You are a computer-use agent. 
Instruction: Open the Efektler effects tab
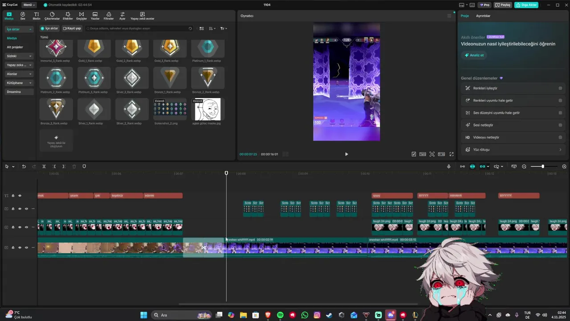click(x=68, y=16)
